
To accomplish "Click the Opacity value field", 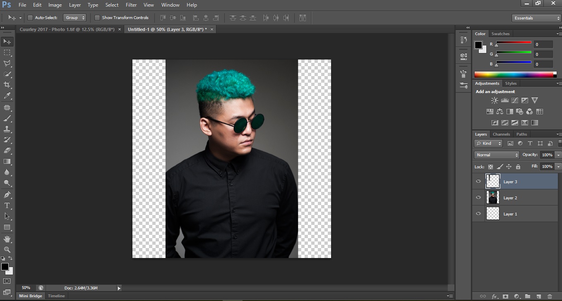I will 547,155.
